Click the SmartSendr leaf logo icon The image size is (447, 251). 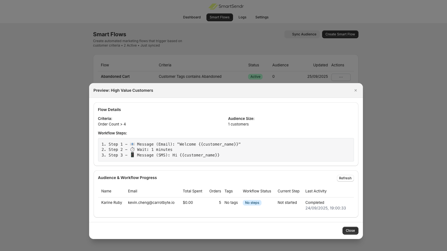tap(213, 6)
